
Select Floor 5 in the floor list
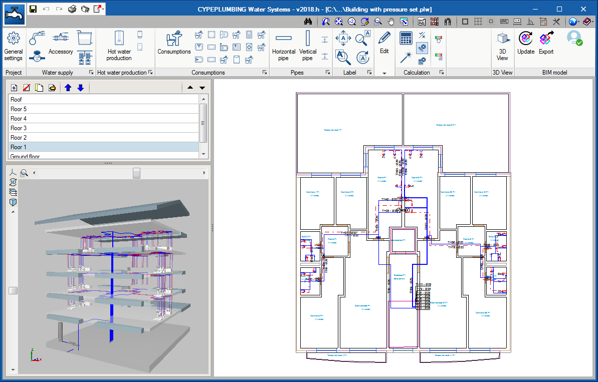[103, 109]
